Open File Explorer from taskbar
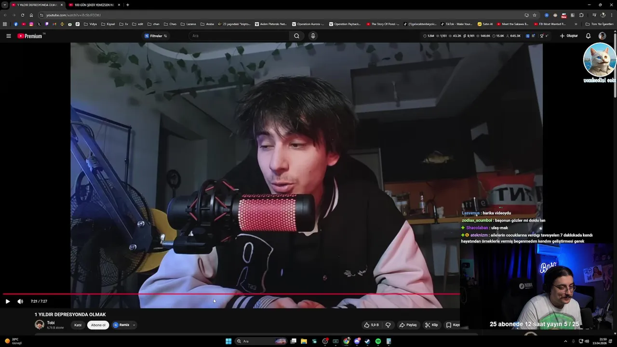The width and height of the screenshot is (617, 347). [304, 341]
